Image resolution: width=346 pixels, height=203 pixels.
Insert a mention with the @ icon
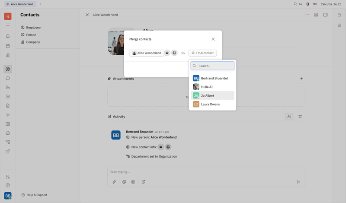pos(124,182)
